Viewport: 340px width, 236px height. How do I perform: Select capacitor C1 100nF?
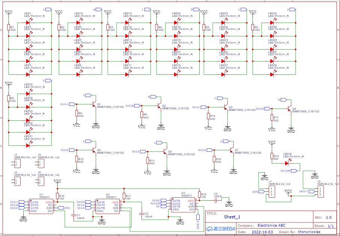74,215
